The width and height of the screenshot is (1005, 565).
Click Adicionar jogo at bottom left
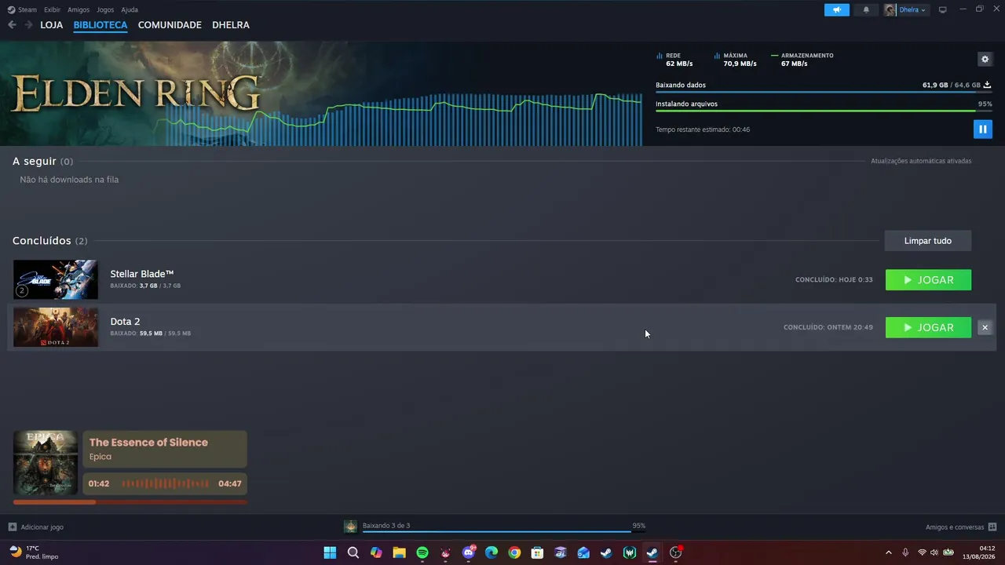[x=36, y=527]
